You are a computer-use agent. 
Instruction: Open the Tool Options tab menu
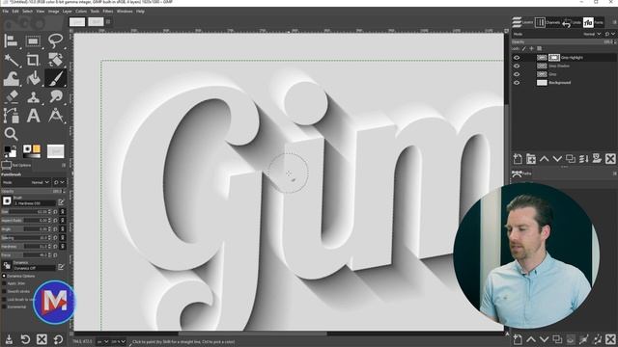(x=64, y=165)
